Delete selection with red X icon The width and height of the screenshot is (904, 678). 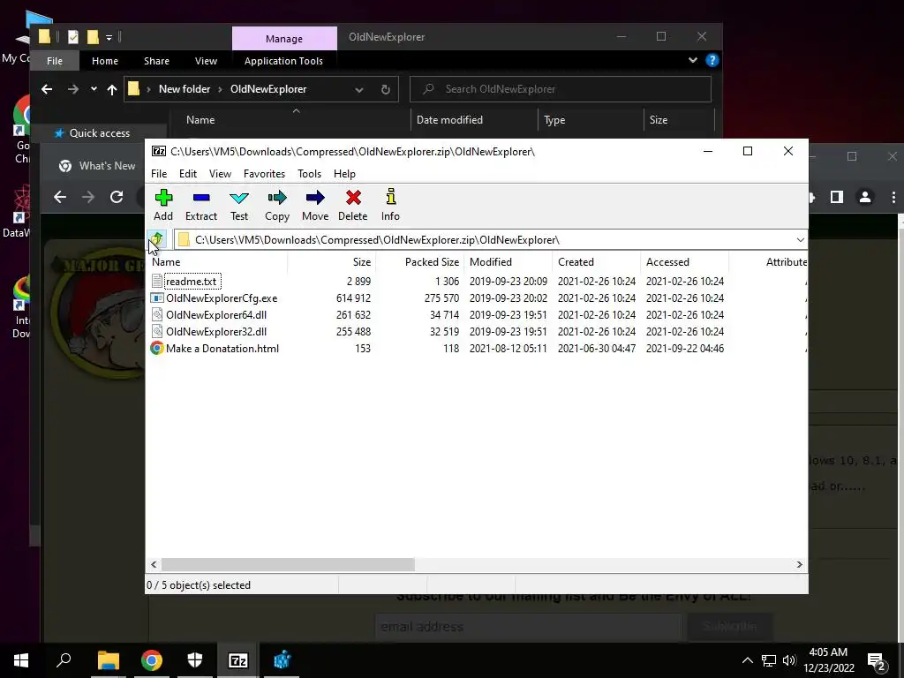(x=353, y=205)
